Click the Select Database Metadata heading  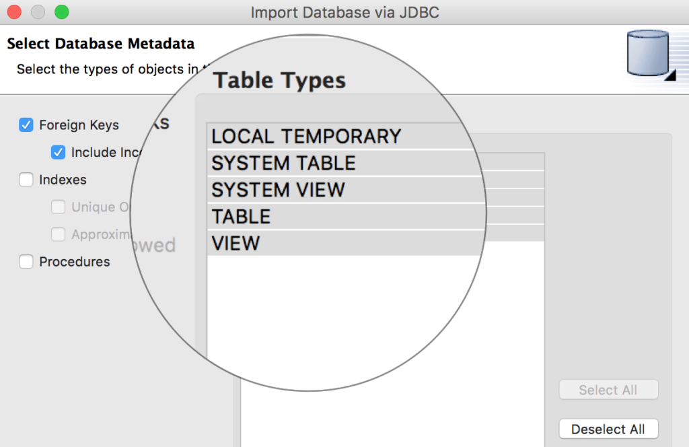[100, 44]
